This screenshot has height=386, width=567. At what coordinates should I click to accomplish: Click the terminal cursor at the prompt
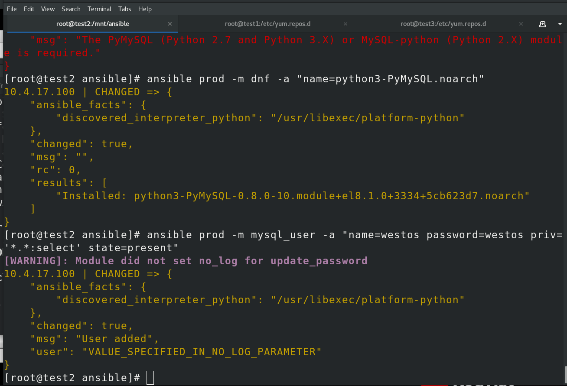coord(150,378)
